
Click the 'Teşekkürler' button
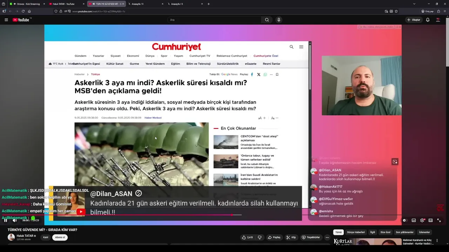(311, 237)
